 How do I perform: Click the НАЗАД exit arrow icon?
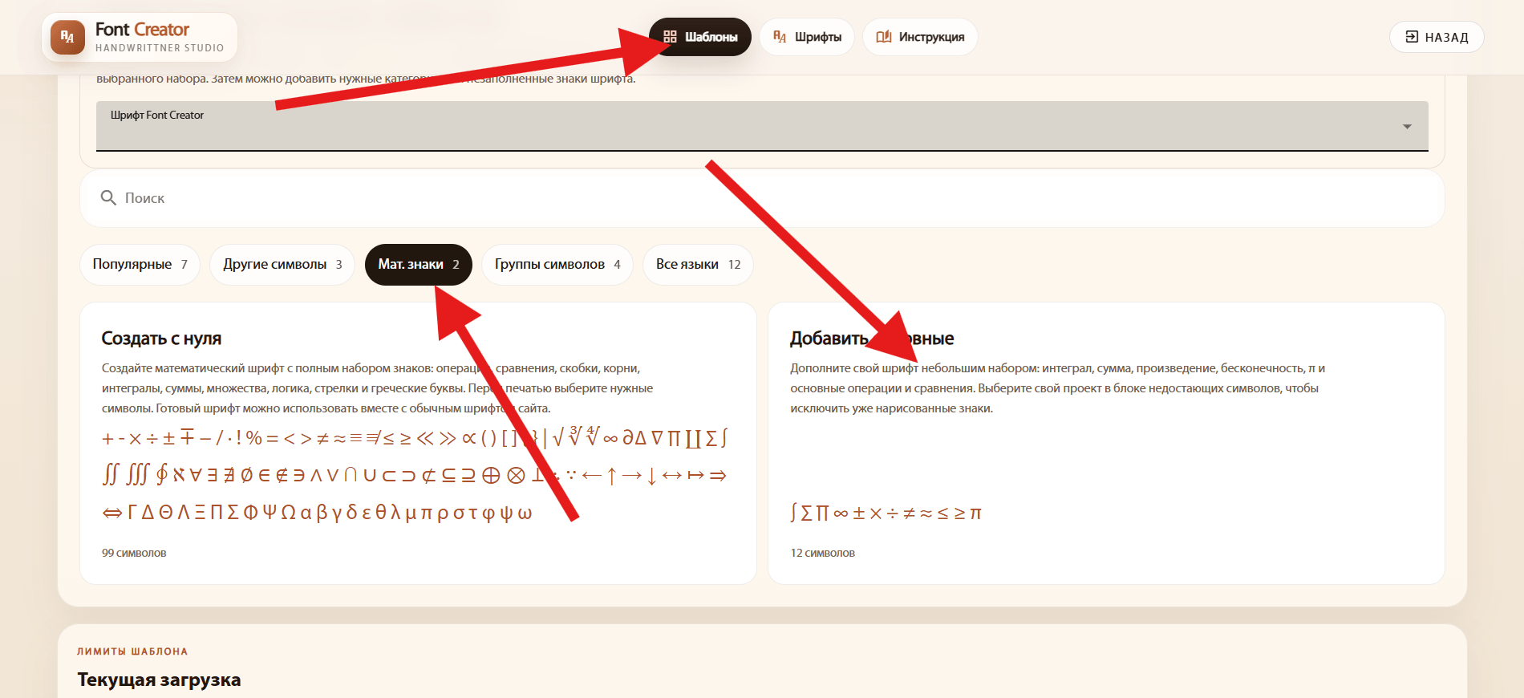[1412, 37]
